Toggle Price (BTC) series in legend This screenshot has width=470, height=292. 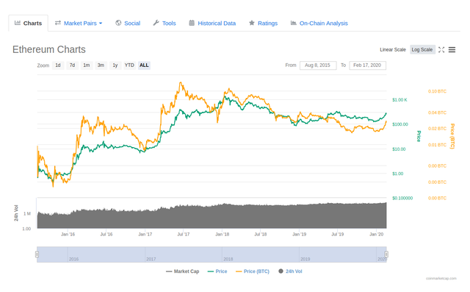coord(253,271)
